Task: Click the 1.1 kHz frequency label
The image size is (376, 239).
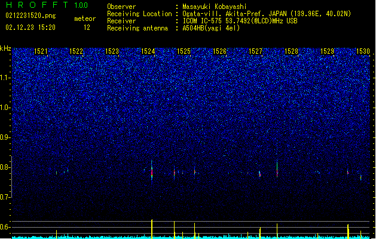Action: pyautogui.click(x=5, y=78)
